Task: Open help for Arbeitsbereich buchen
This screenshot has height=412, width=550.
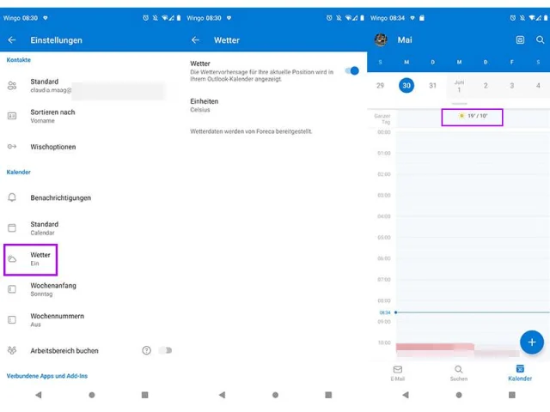Action: coord(147,350)
